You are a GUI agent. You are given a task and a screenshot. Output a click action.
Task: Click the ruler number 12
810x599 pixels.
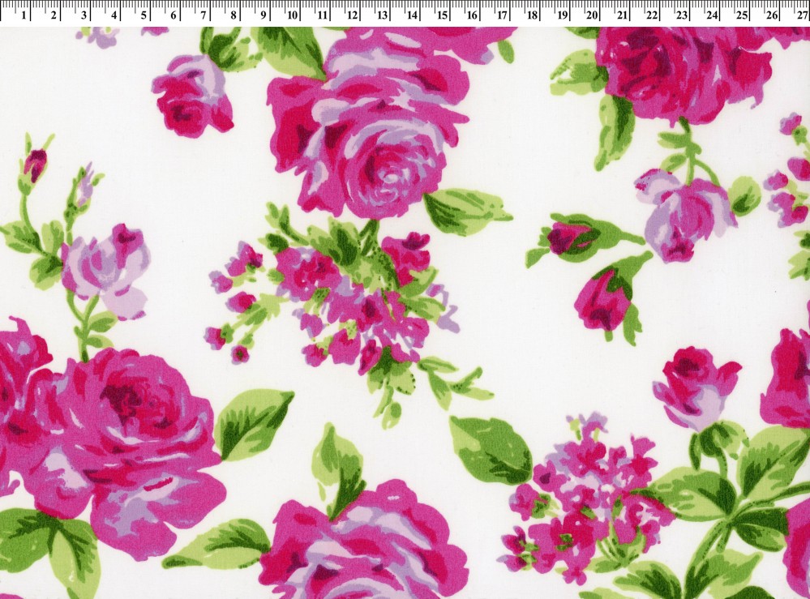353,15
